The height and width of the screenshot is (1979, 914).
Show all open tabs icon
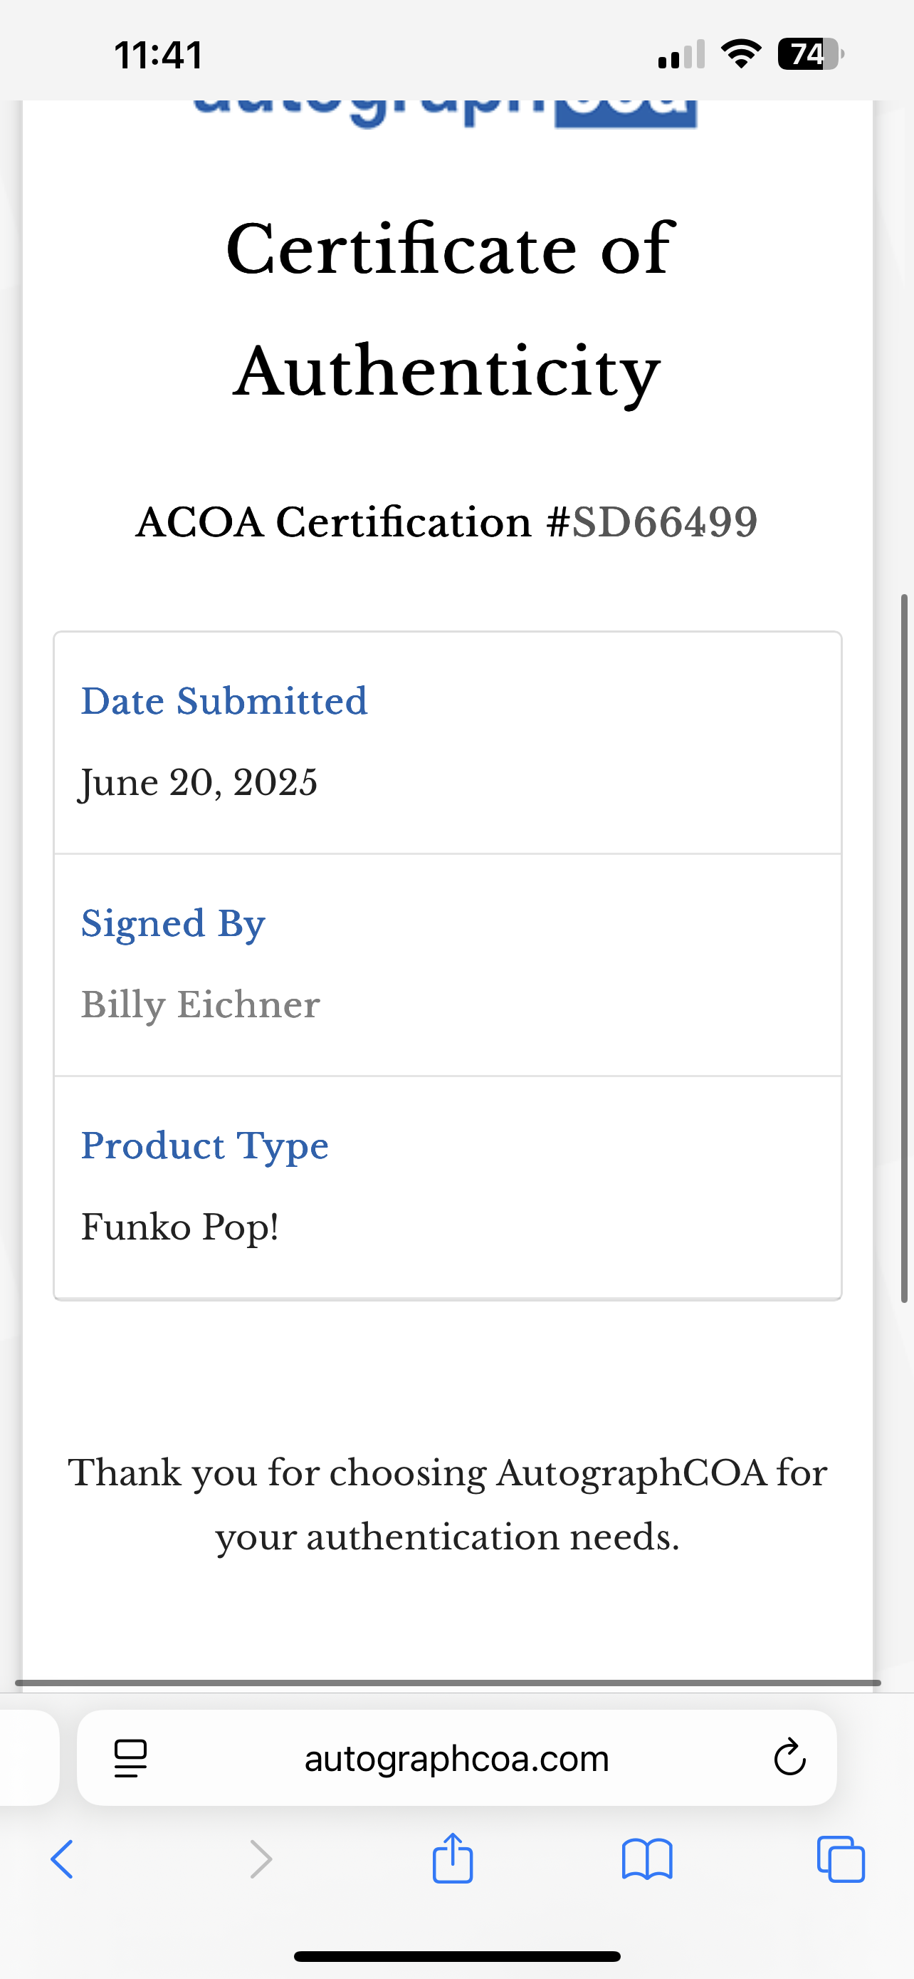coord(841,1859)
